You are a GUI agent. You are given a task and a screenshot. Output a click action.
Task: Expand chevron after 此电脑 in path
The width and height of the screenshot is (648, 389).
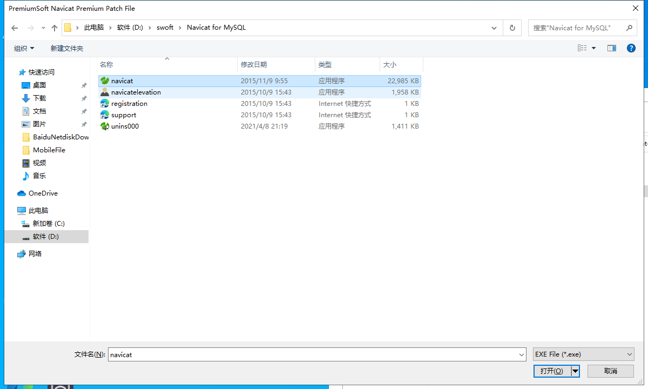pos(110,28)
